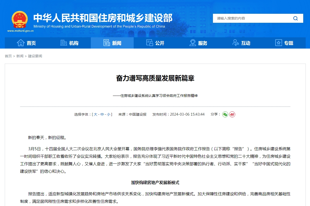This screenshot has width=310, height=206.
Task: Click the building icon beside 机构
Action: (x=63, y=43)
